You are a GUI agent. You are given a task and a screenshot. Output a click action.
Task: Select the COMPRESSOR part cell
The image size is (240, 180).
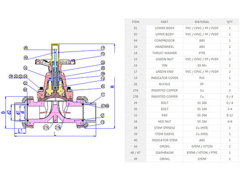point(165,41)
